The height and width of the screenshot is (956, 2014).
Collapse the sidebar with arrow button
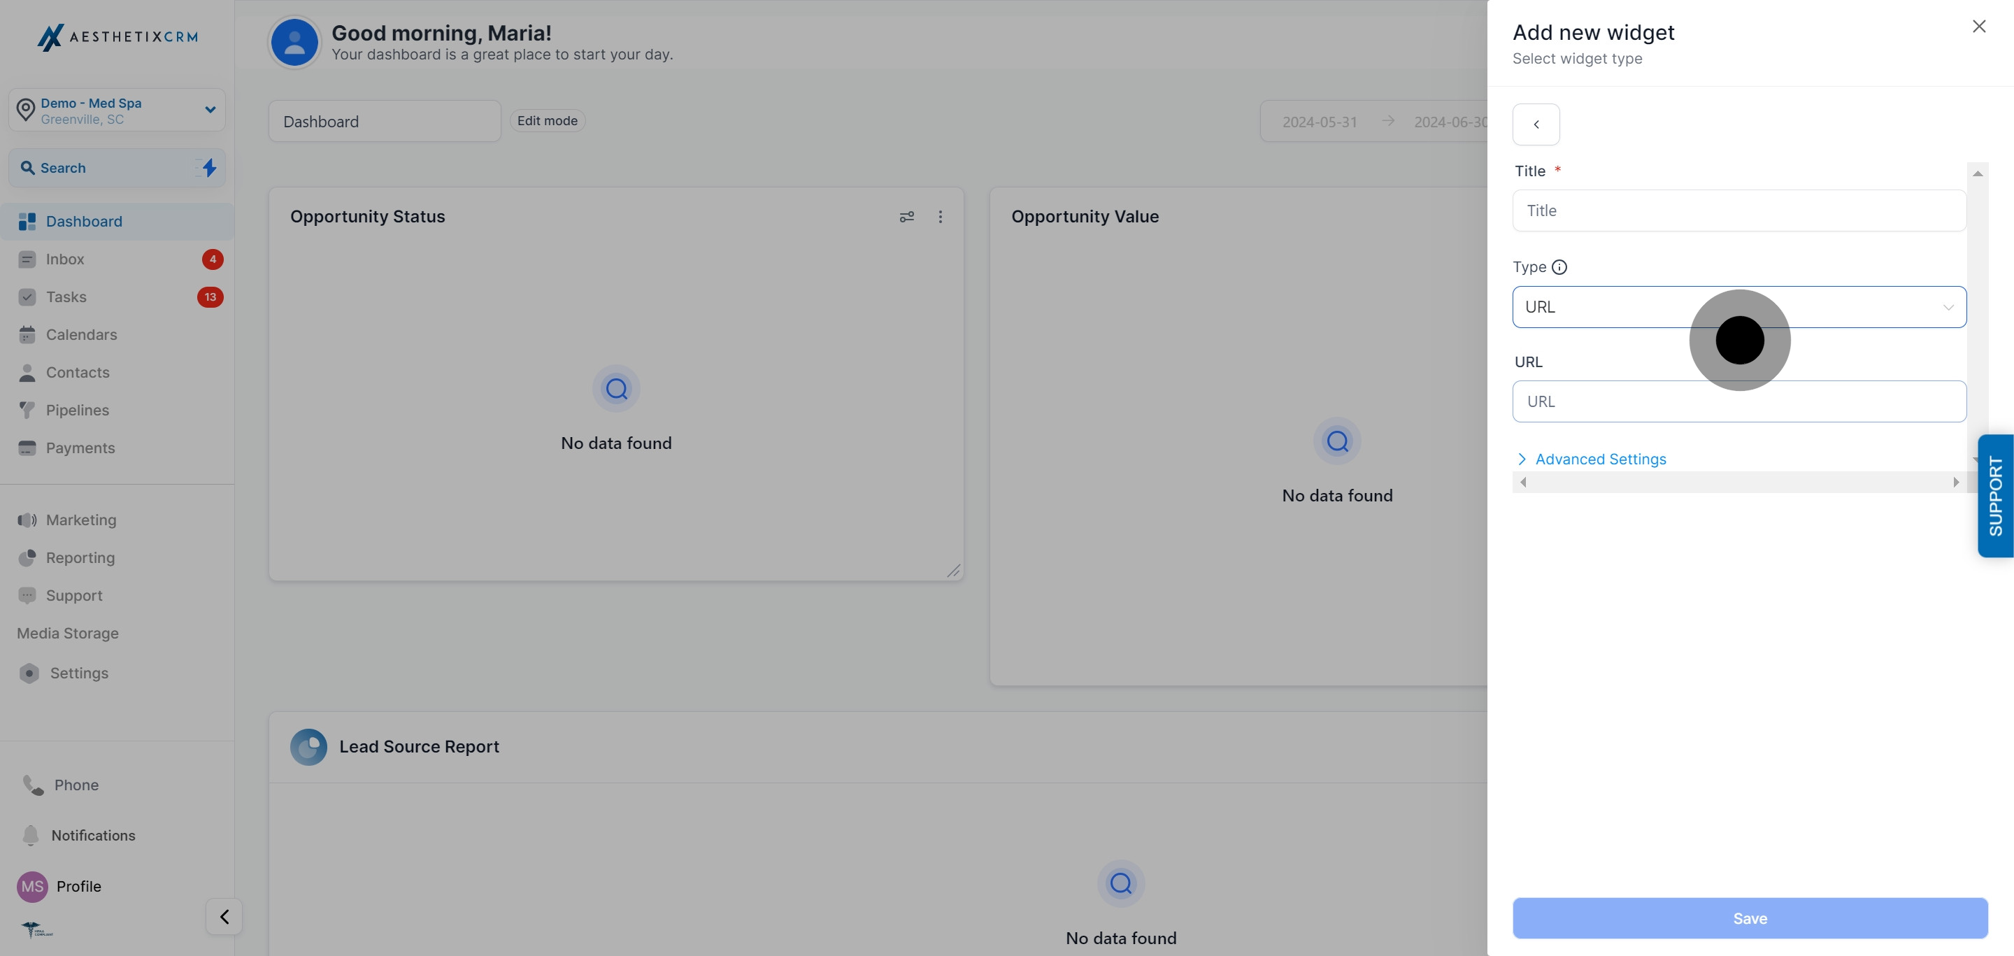click(224, 916)
